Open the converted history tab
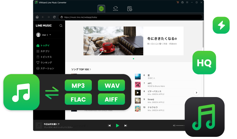237x139 pixels. [130, 9]
